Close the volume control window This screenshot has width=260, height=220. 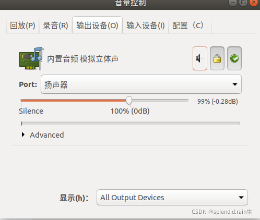point(254,2)
